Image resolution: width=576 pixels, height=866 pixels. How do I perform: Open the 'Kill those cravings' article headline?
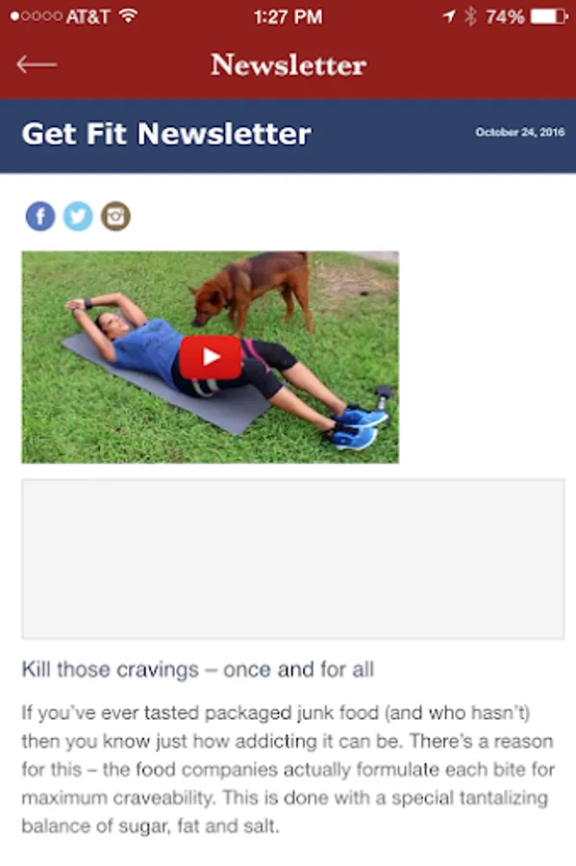pos(197,670)
